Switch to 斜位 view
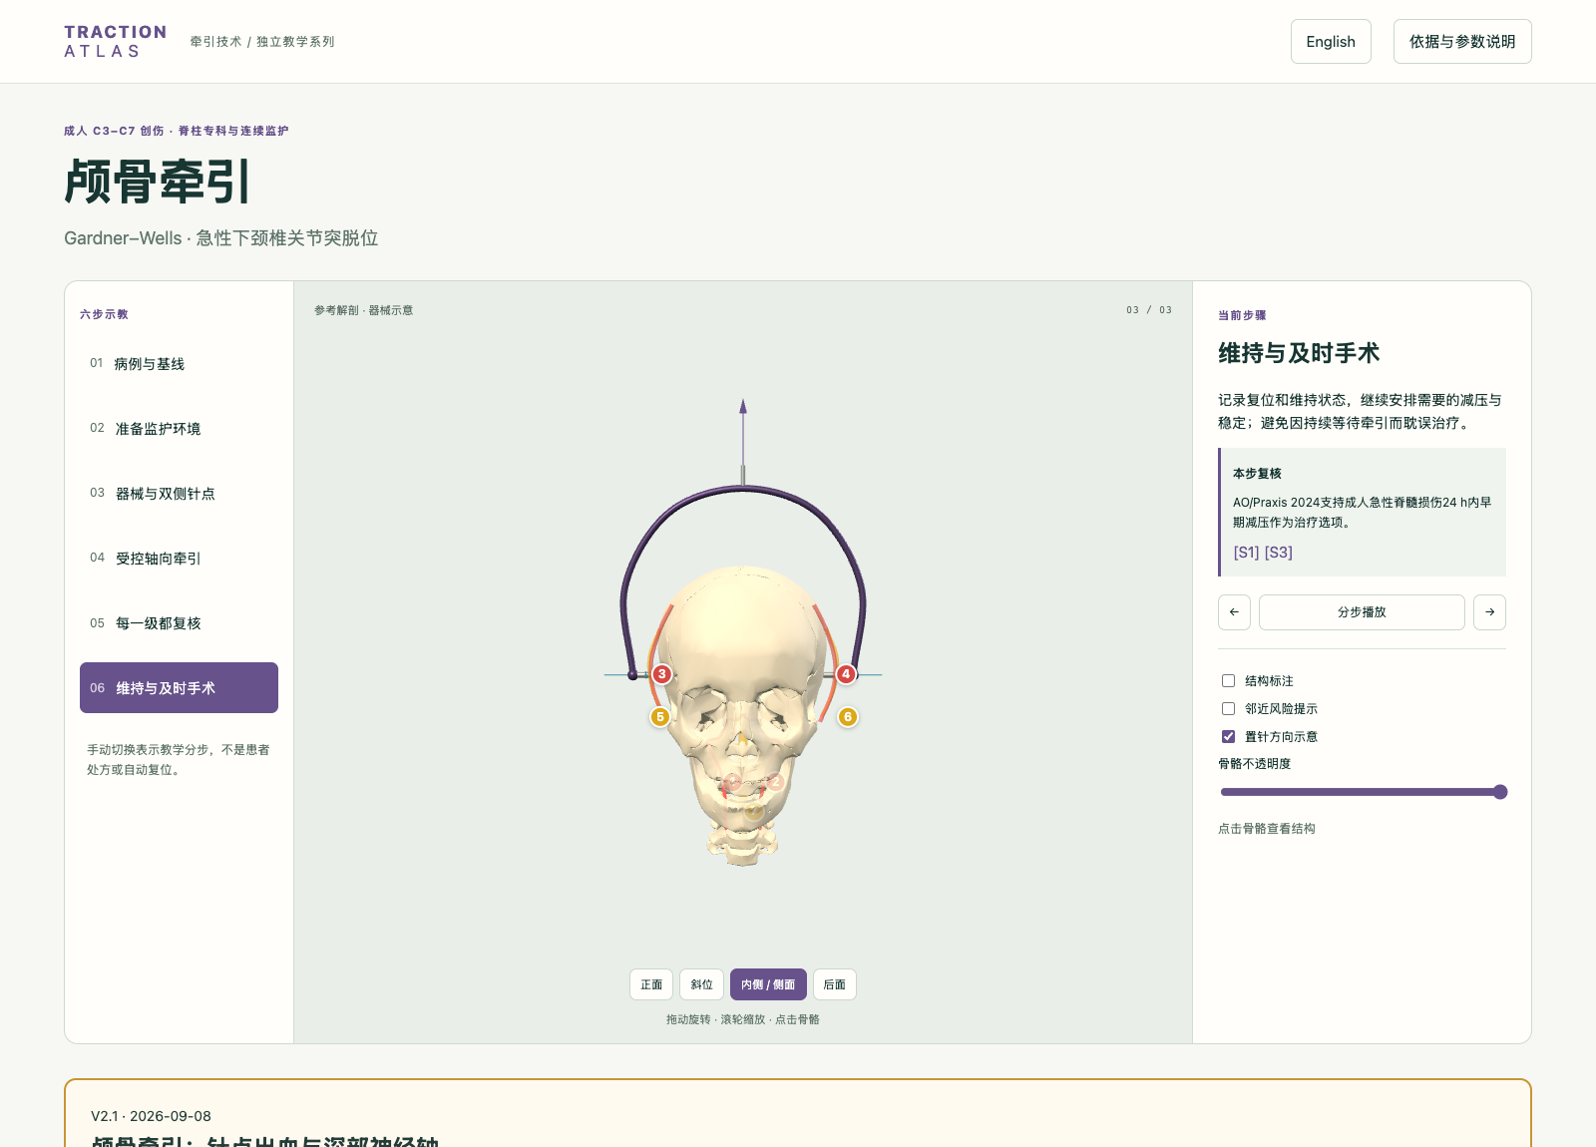The image size is (1596, 1147). coord(702,984)
